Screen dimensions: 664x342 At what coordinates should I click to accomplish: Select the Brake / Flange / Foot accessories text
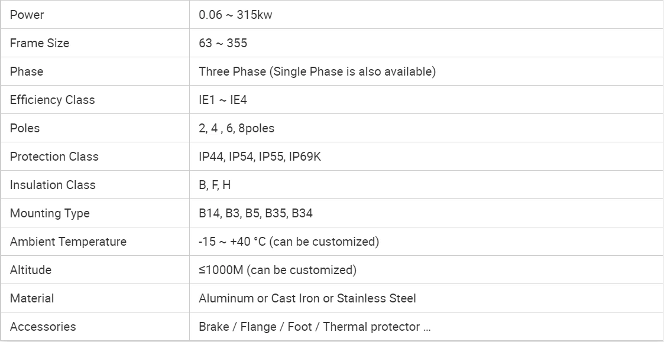(x=315, y=327)
